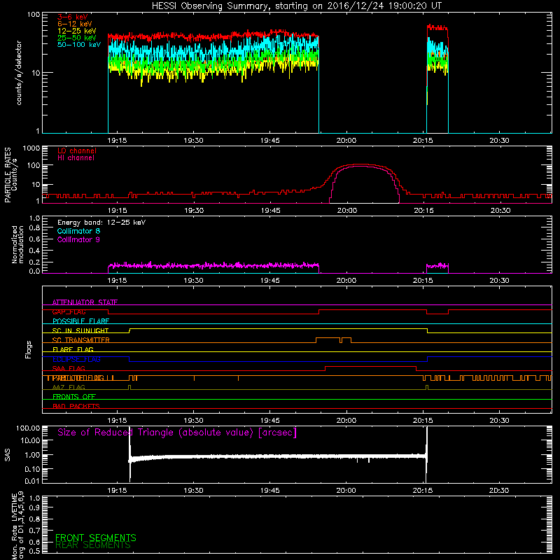Select the SC_IN_SUNLIGHT flag label
This screenshot has height=560, width=560.
tap(80, 330)
